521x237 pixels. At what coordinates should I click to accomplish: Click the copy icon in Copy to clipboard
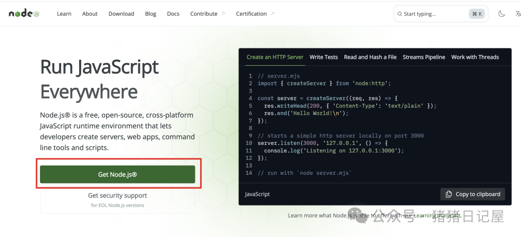[x=449, y=194]
